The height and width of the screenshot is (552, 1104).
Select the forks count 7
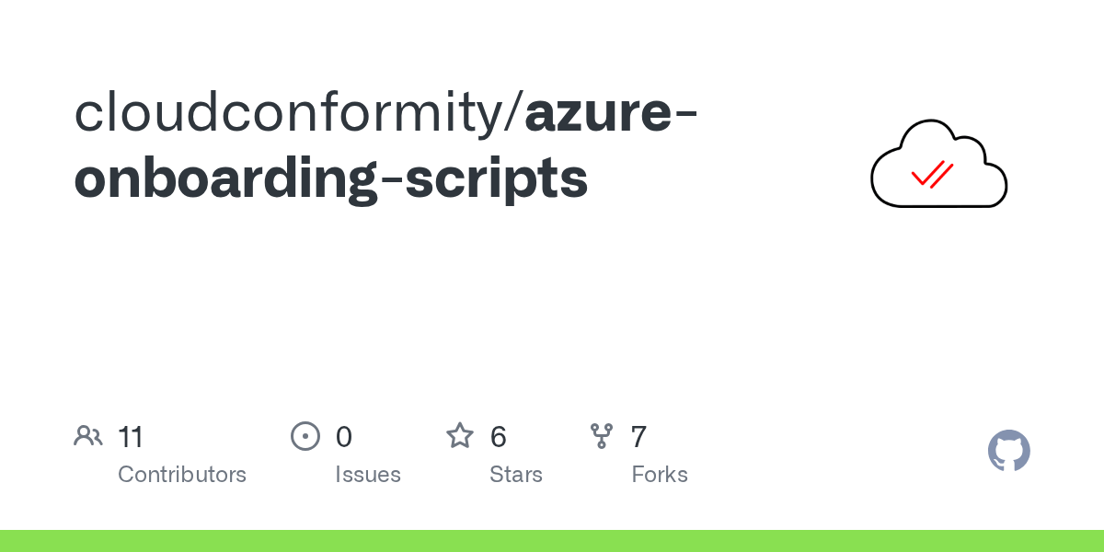click(639, 436)
